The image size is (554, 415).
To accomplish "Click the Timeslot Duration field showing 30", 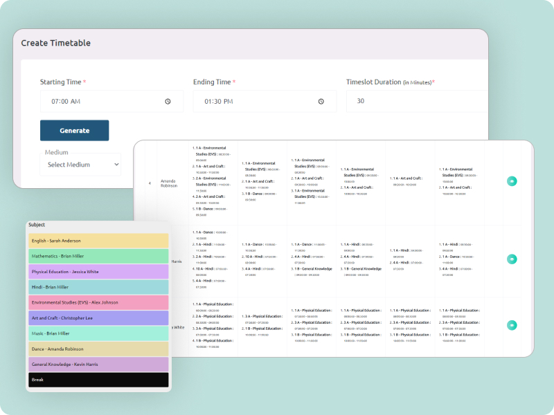I will click(415, 101).
